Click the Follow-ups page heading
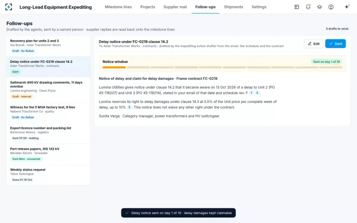357x223 pixels. (19, 23)
